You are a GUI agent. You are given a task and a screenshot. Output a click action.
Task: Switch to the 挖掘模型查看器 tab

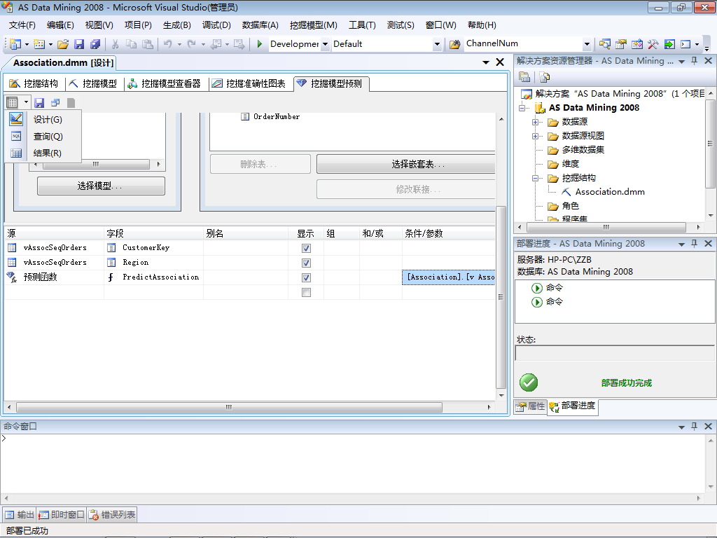[164, 83]
